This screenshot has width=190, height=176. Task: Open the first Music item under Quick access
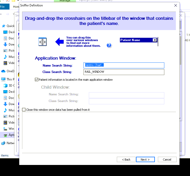pyautogui.click(x=9, y=57)
